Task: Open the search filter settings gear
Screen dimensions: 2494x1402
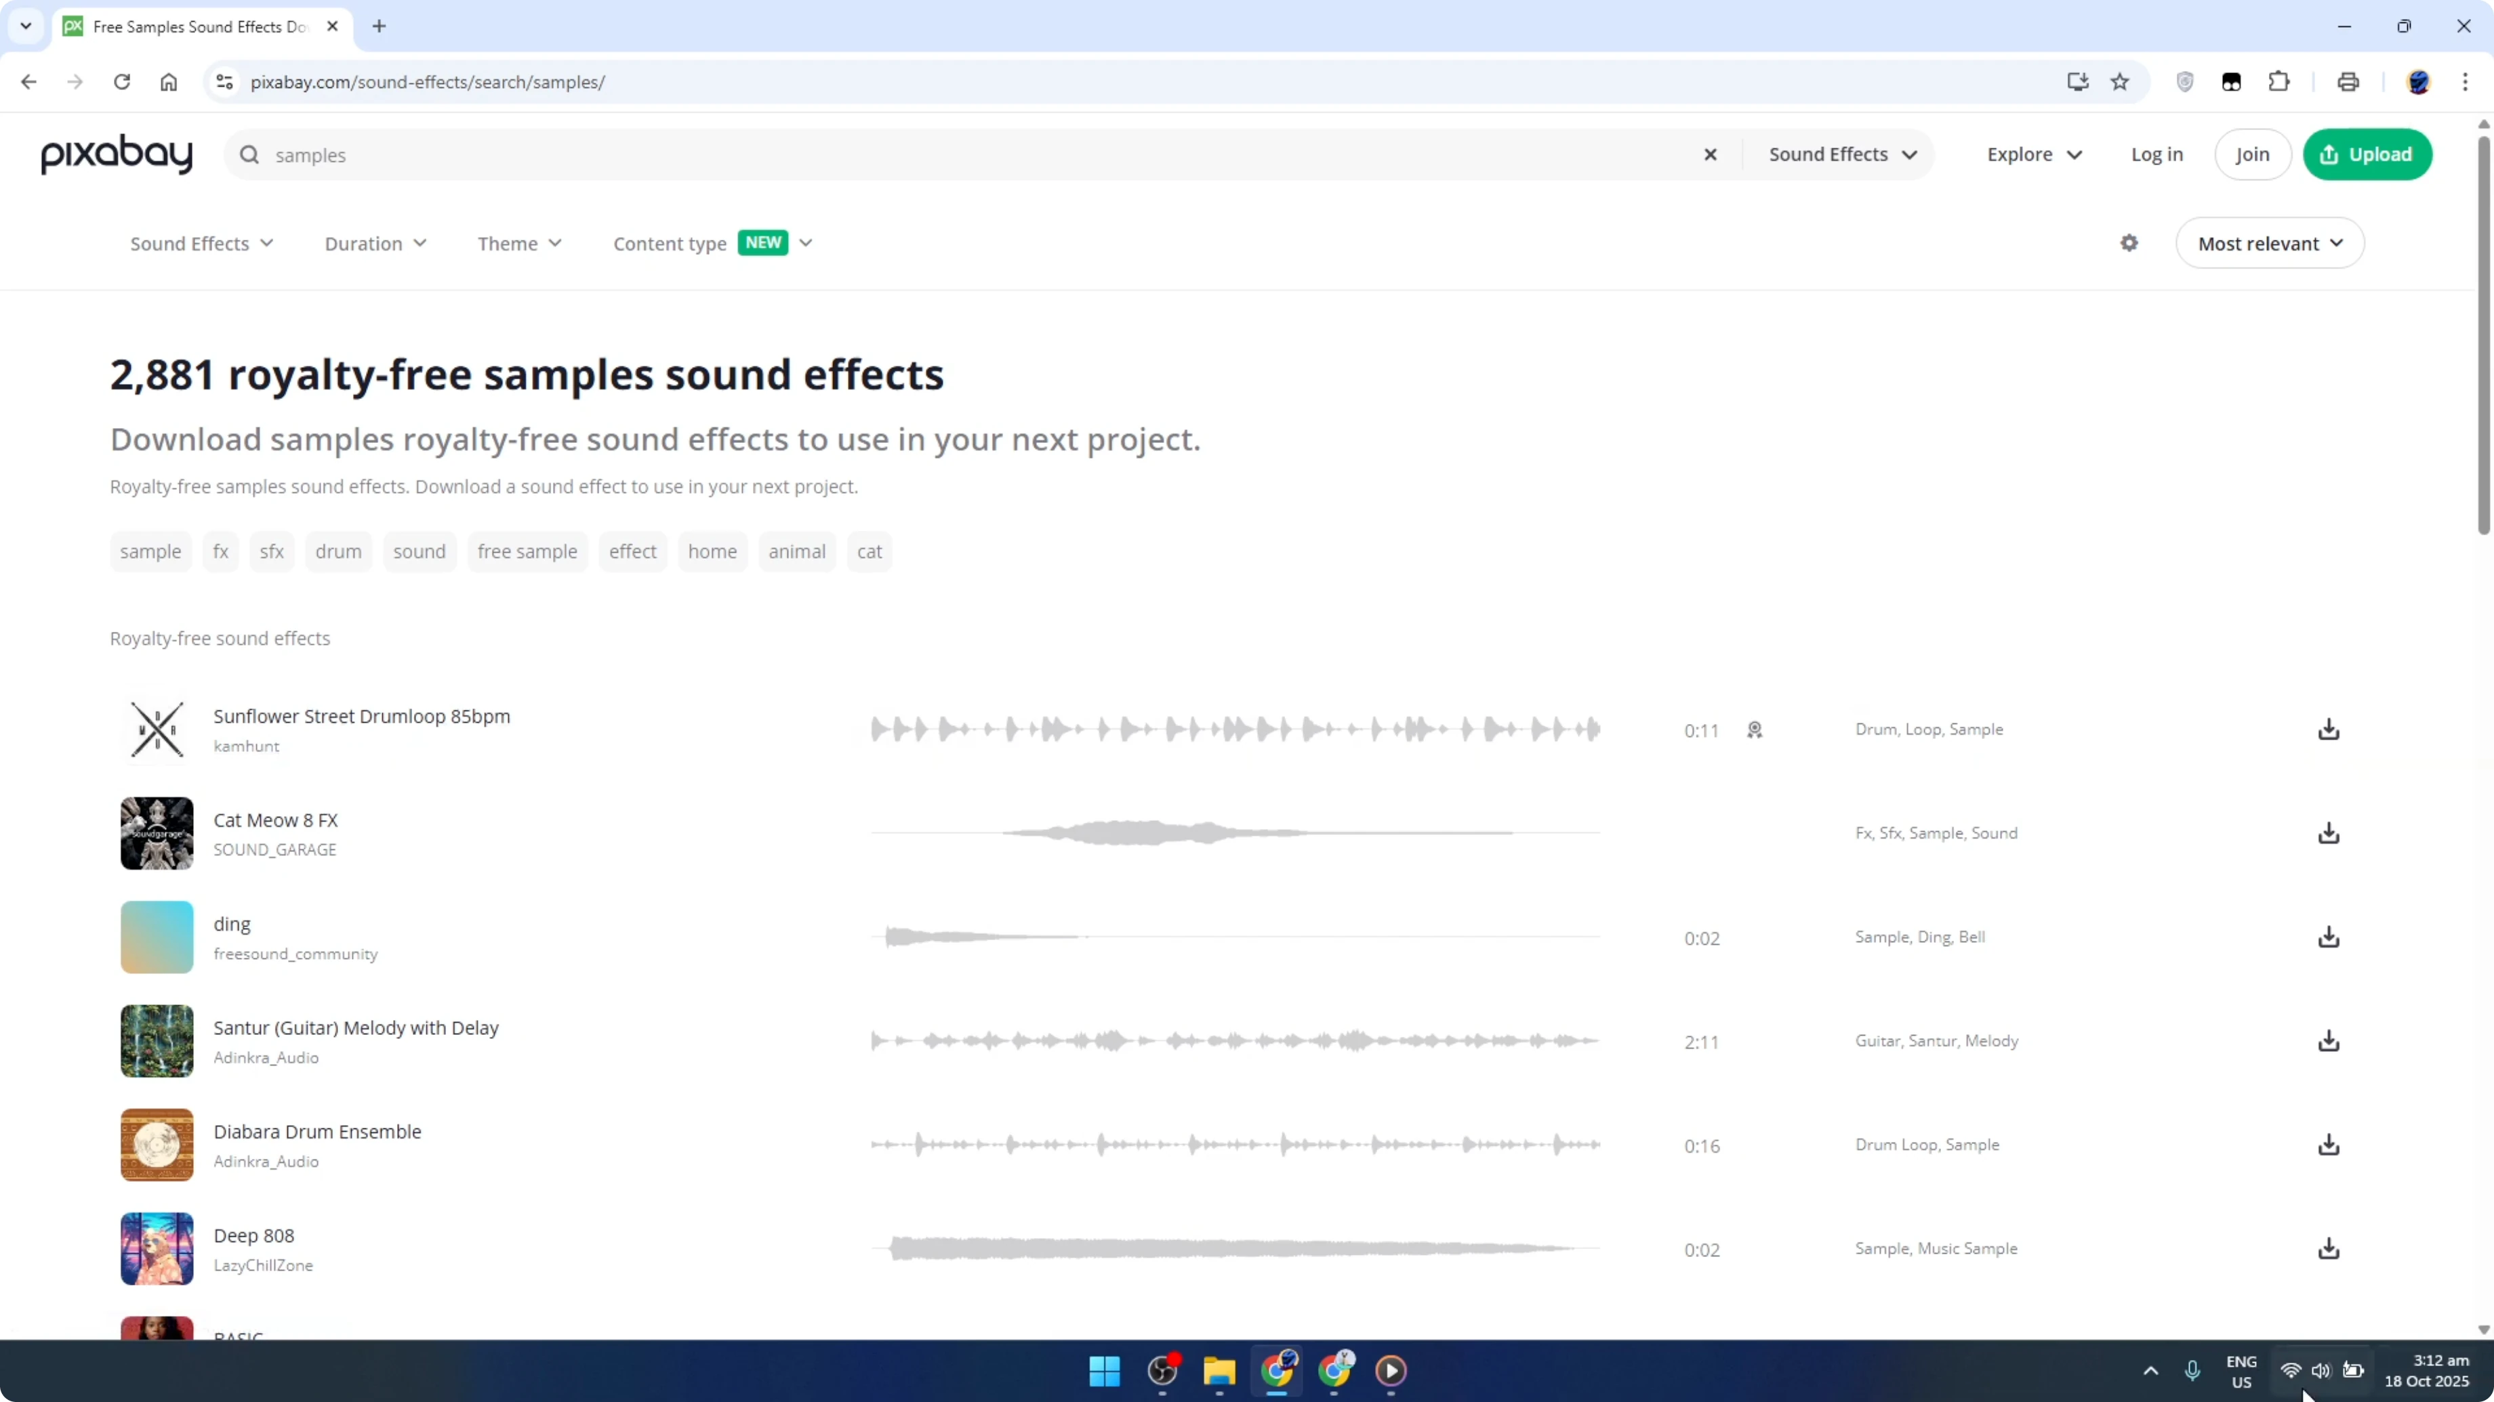Action: [x=2129, y=243]
